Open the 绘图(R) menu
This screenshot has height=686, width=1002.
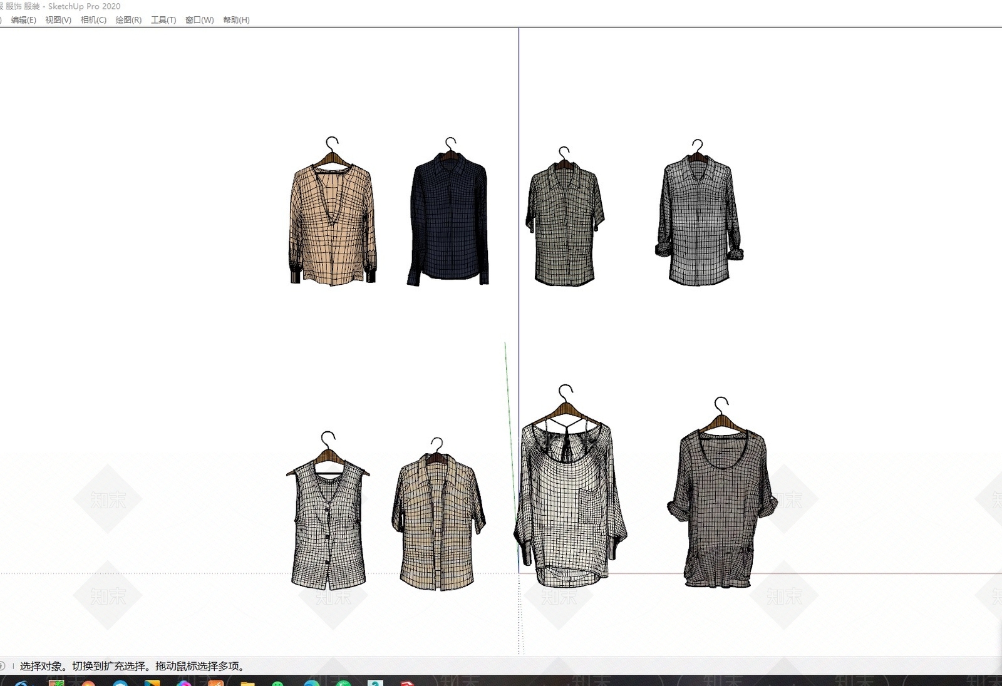[128, 20]
